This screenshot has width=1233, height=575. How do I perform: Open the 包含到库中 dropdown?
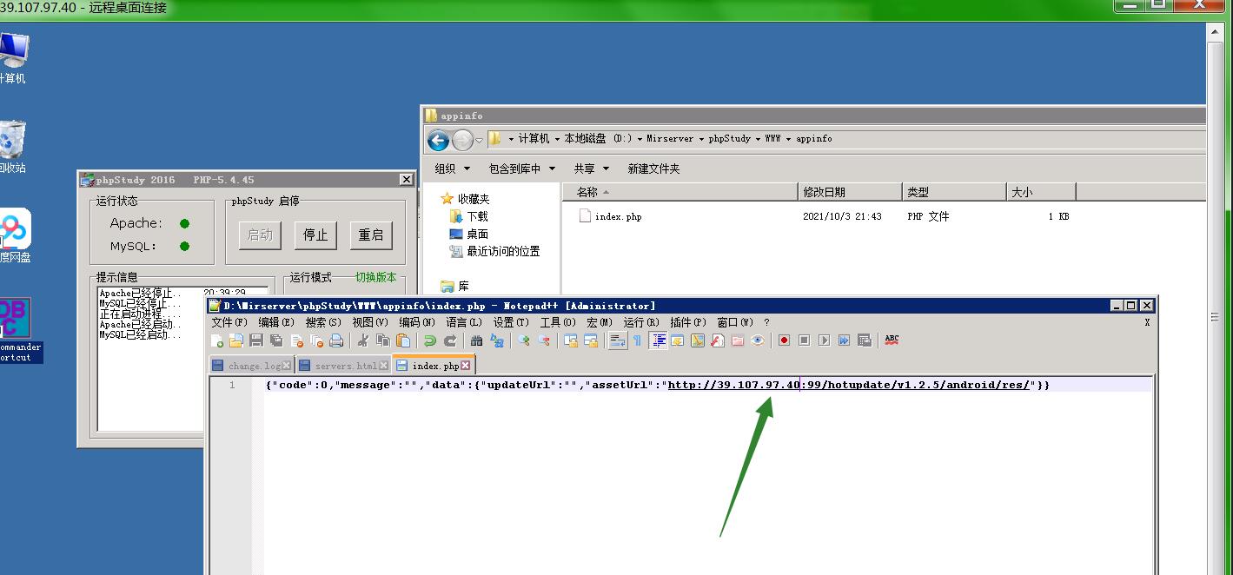520,169
